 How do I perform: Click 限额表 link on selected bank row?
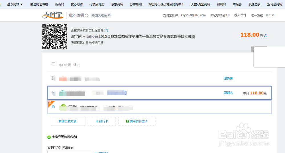click(228, 93)
